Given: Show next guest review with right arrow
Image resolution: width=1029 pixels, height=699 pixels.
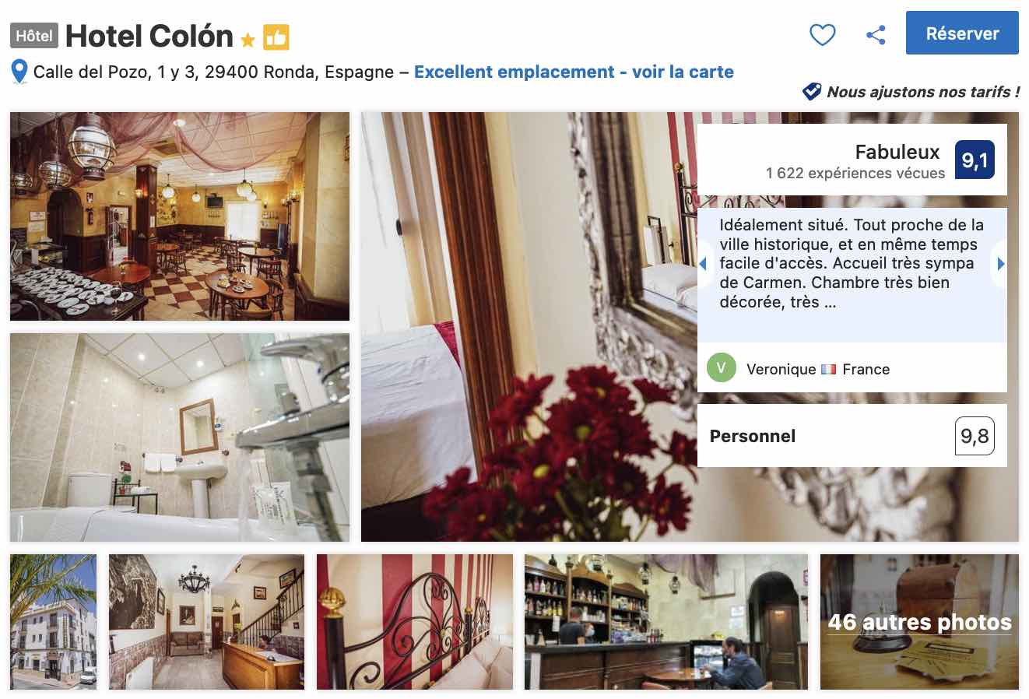Looking at the screenshot, I should coord(1001,264).
